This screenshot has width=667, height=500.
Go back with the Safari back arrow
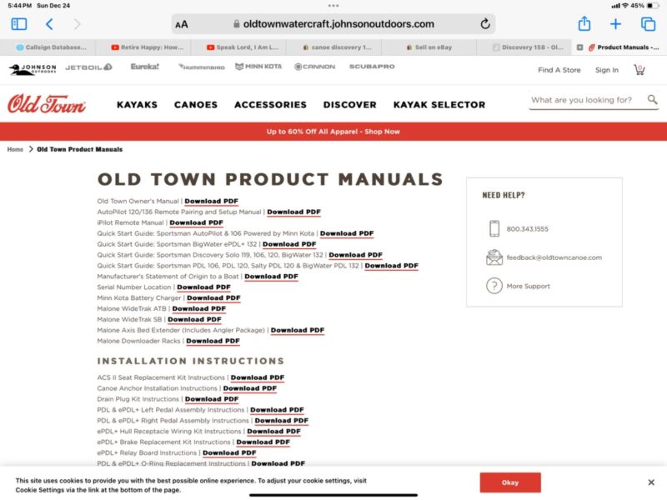[49, 24]
